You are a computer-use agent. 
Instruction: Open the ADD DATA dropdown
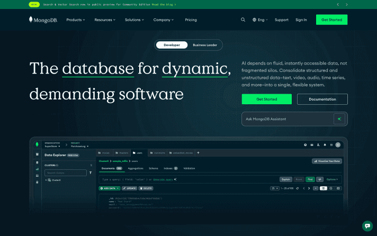pos(110,188)
